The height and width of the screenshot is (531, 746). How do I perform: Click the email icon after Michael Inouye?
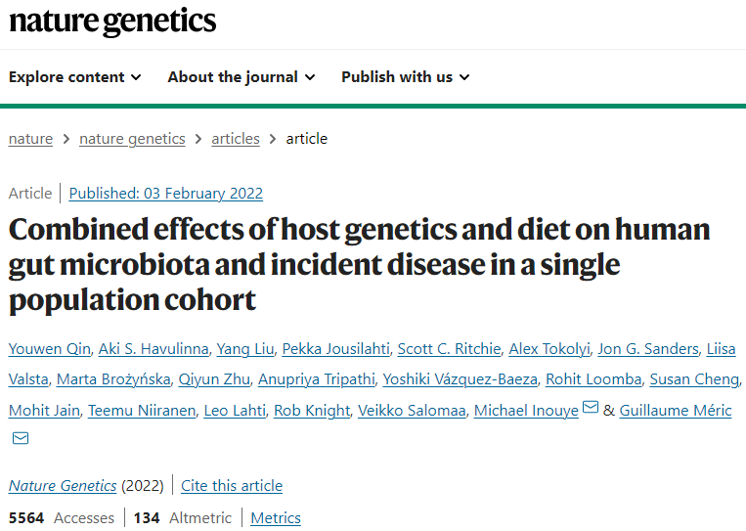(x=591, y=407)
